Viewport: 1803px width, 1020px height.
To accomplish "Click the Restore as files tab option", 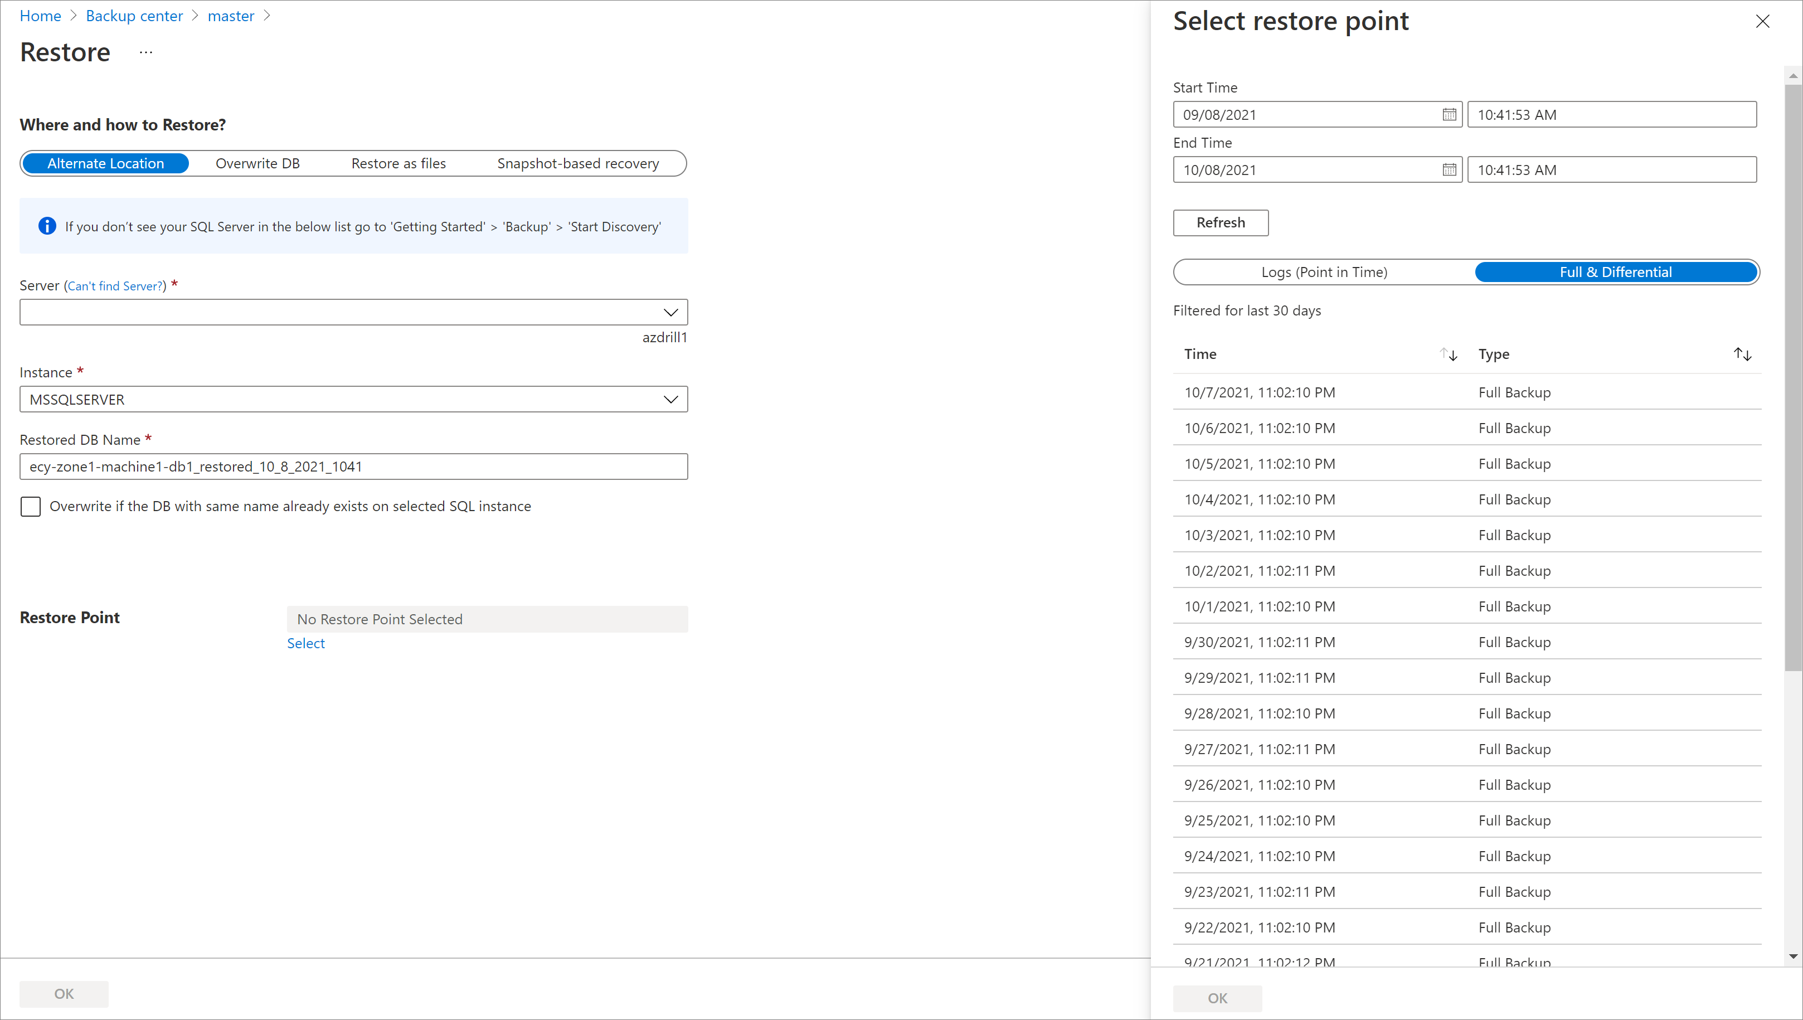I will pyautogui.click(x=397, y=162).
